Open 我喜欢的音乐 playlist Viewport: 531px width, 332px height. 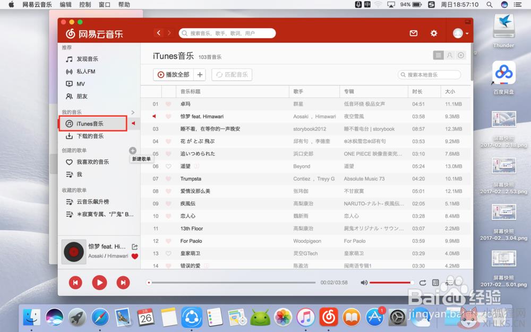click(x=87, y=162)
